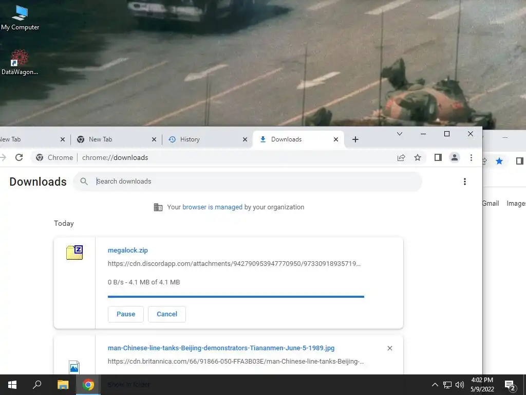Screen dimensions: 526x395
Task: Toggle the side panel icon
Action: click(438, 157)
